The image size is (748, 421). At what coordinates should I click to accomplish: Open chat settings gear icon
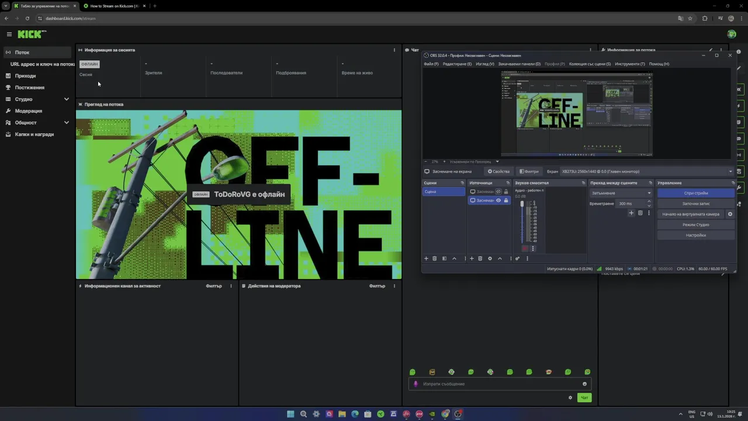click(x=570, y=398)
